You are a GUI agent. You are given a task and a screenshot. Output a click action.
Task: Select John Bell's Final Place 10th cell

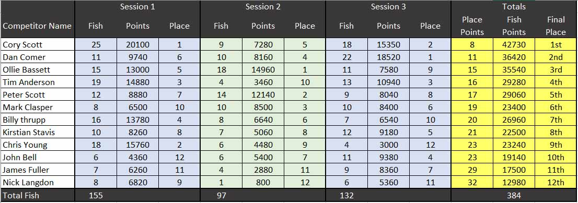[x=556, y=157]
